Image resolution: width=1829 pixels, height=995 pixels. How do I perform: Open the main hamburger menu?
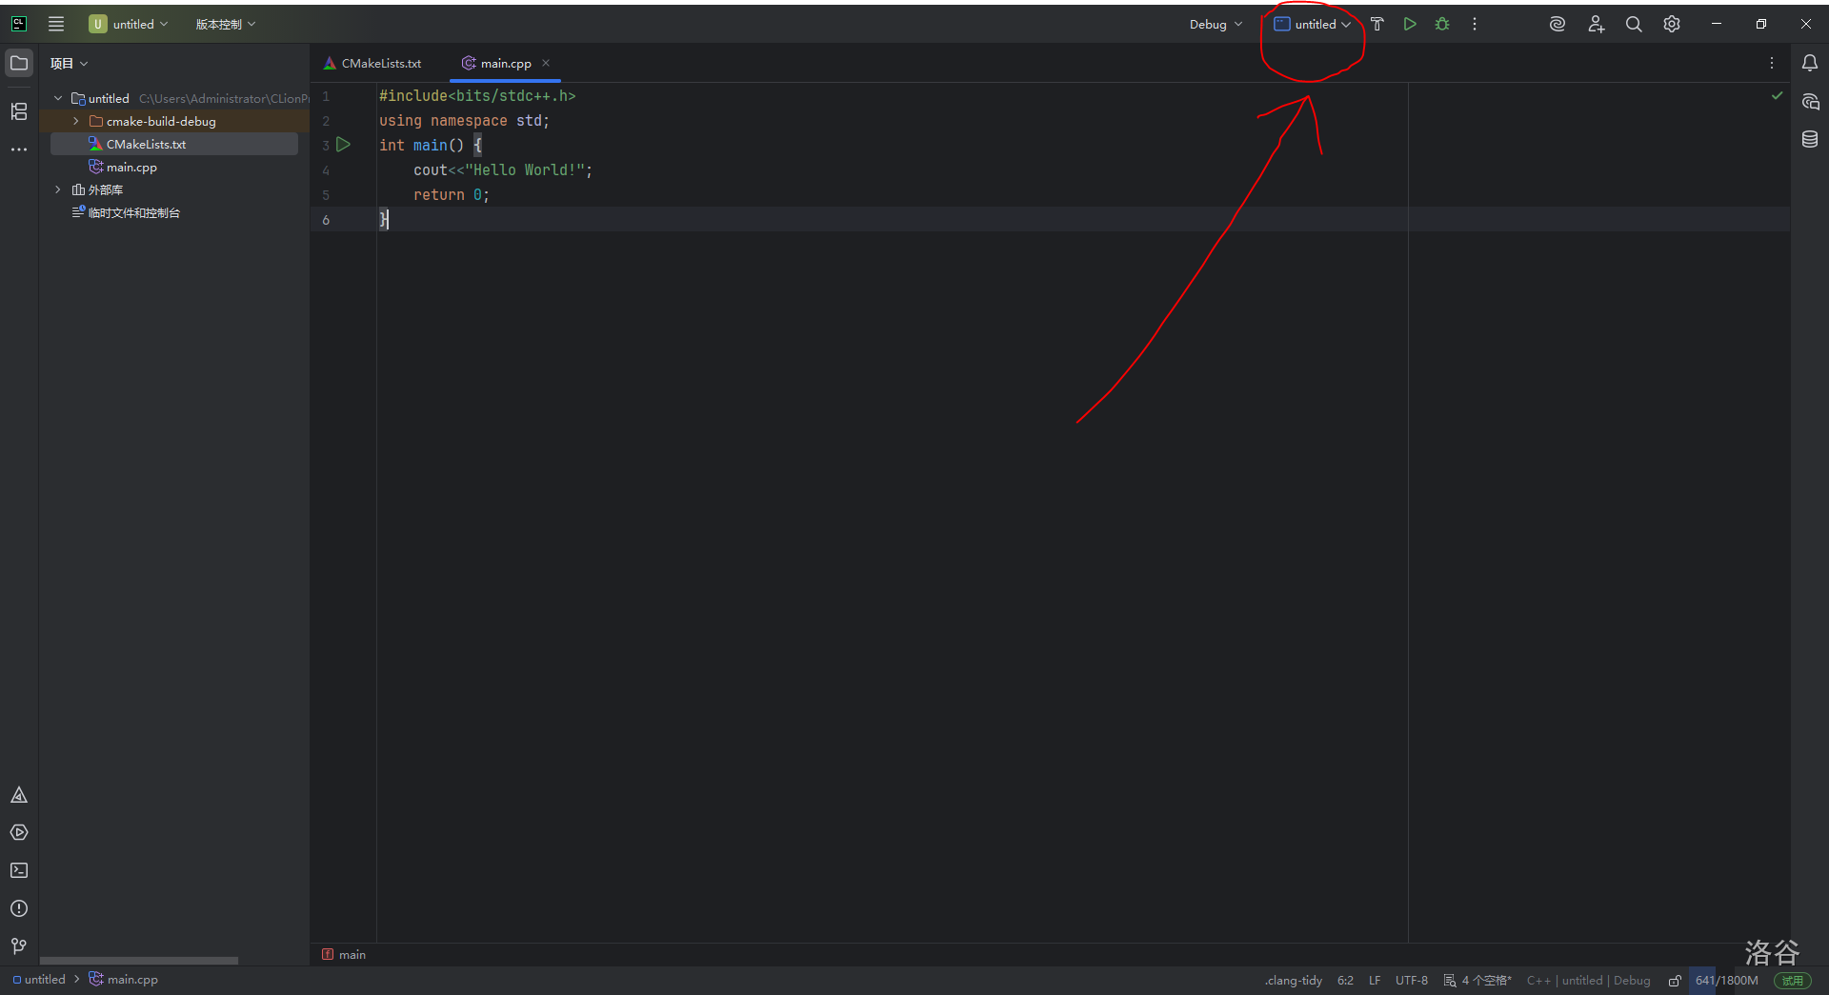[56, 25]
